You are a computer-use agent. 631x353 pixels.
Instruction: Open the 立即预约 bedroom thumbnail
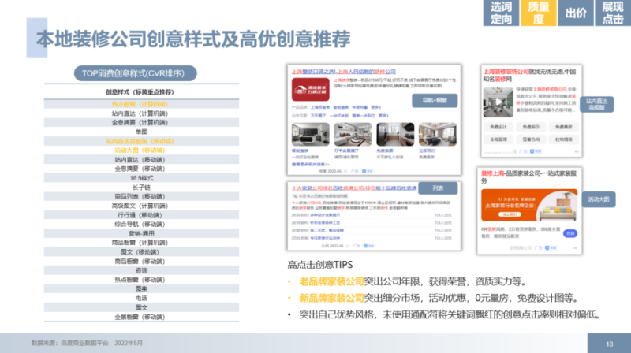(438, 134)
